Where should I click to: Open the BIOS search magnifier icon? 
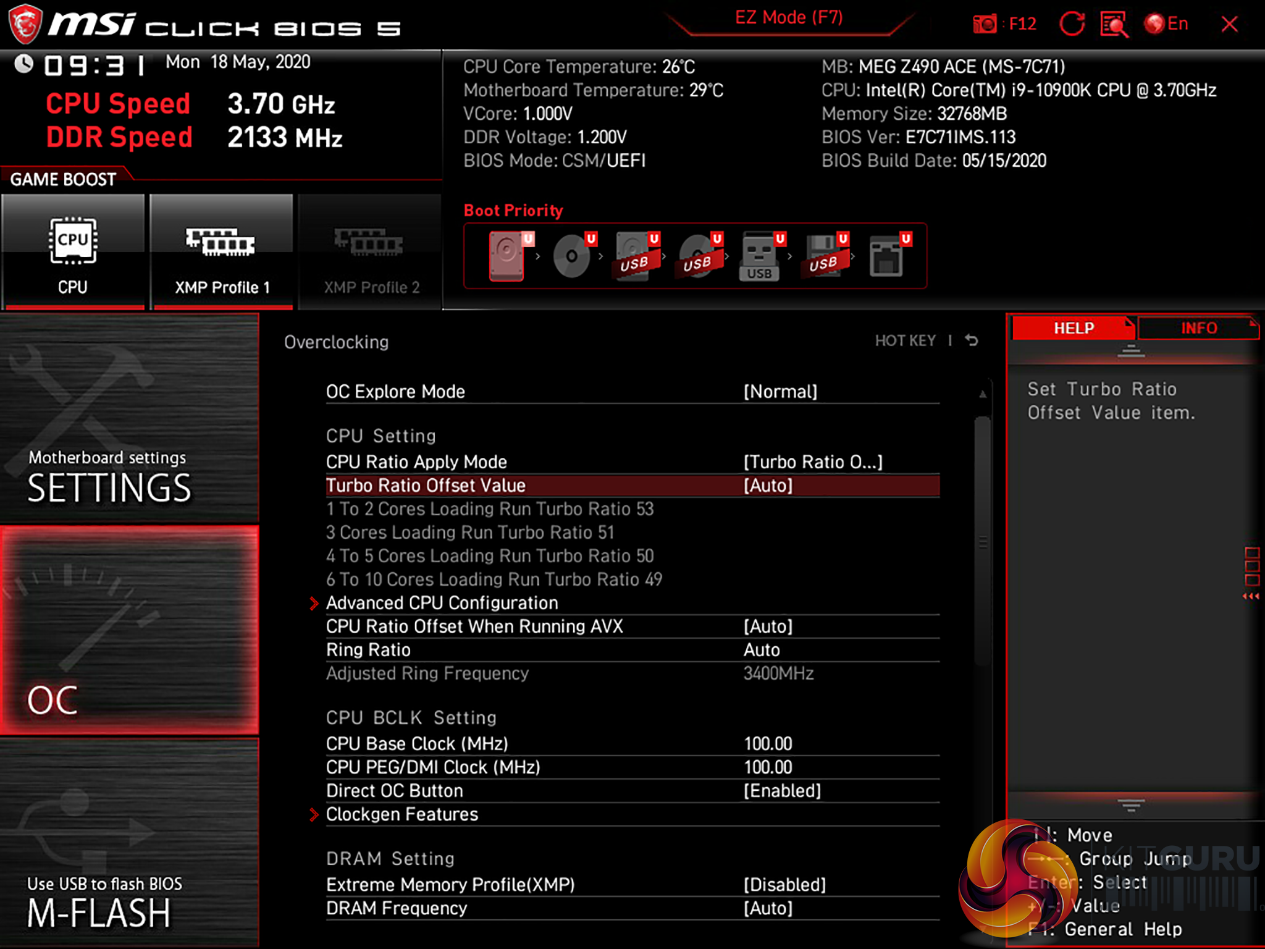(x=1114, y=24)
